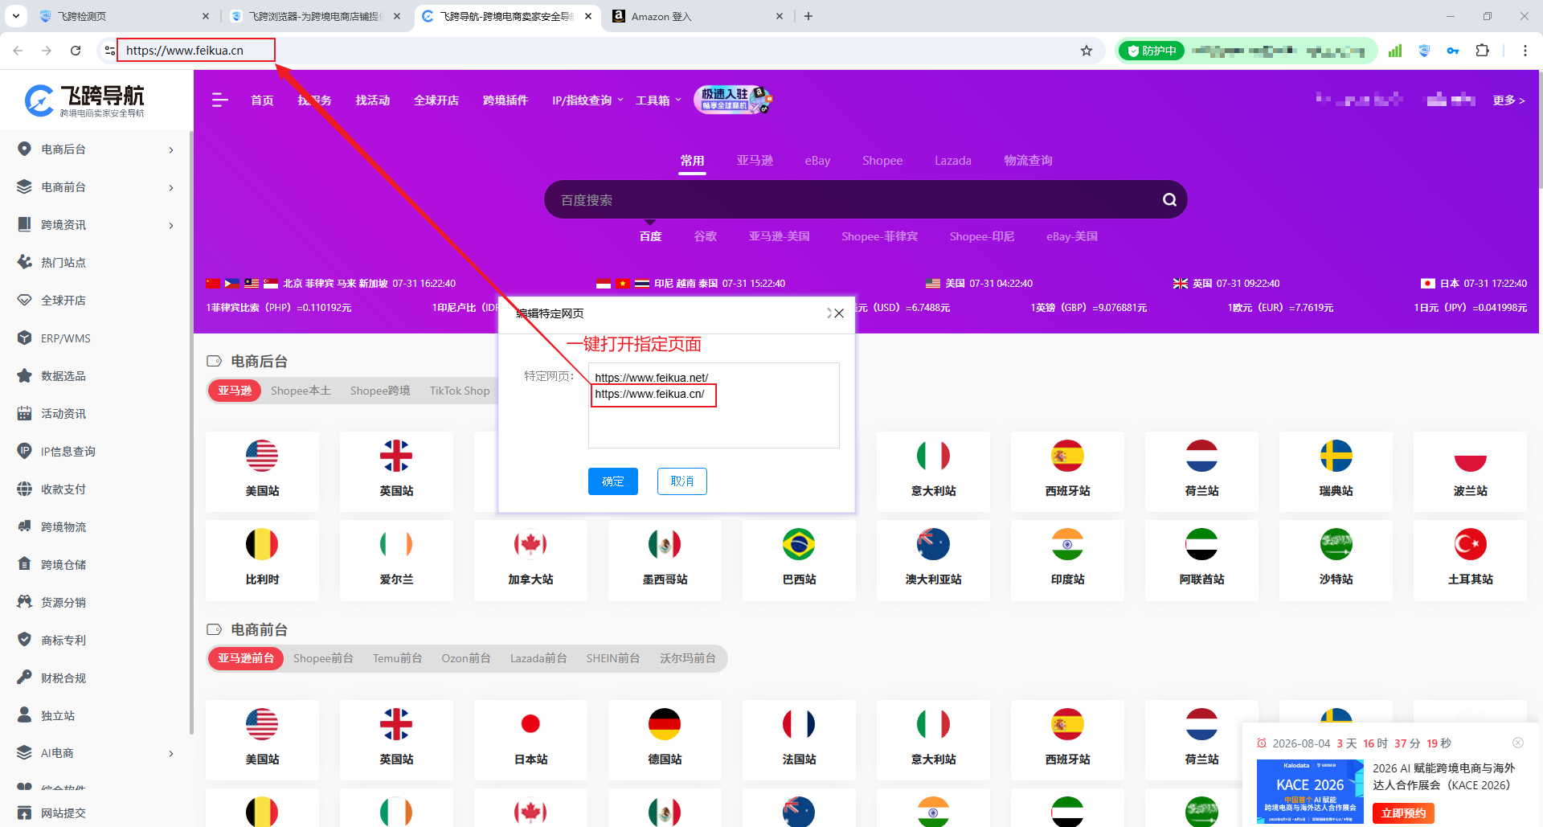
Task: Click the search magnifier icon
Action: [x=1169, y=199]
